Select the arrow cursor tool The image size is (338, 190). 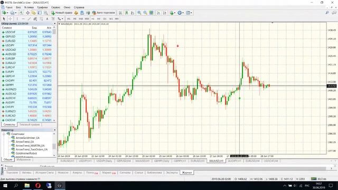(4, 19)
